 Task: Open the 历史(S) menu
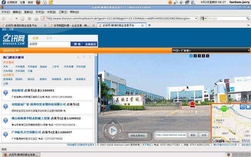[40, 12]
